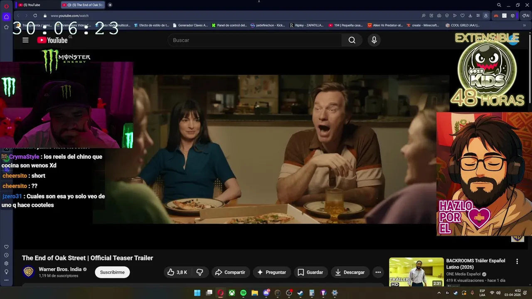Go to YouTube home via logo
532x299 pixels.
pos(52,40)
